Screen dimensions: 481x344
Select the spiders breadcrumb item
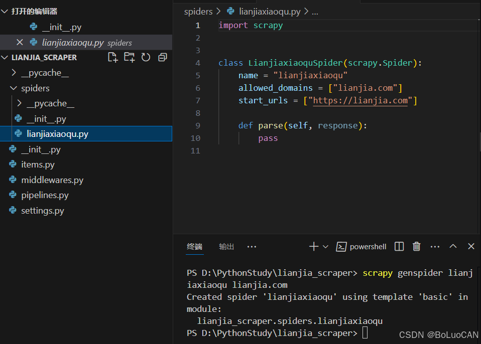tap(199, 11)
